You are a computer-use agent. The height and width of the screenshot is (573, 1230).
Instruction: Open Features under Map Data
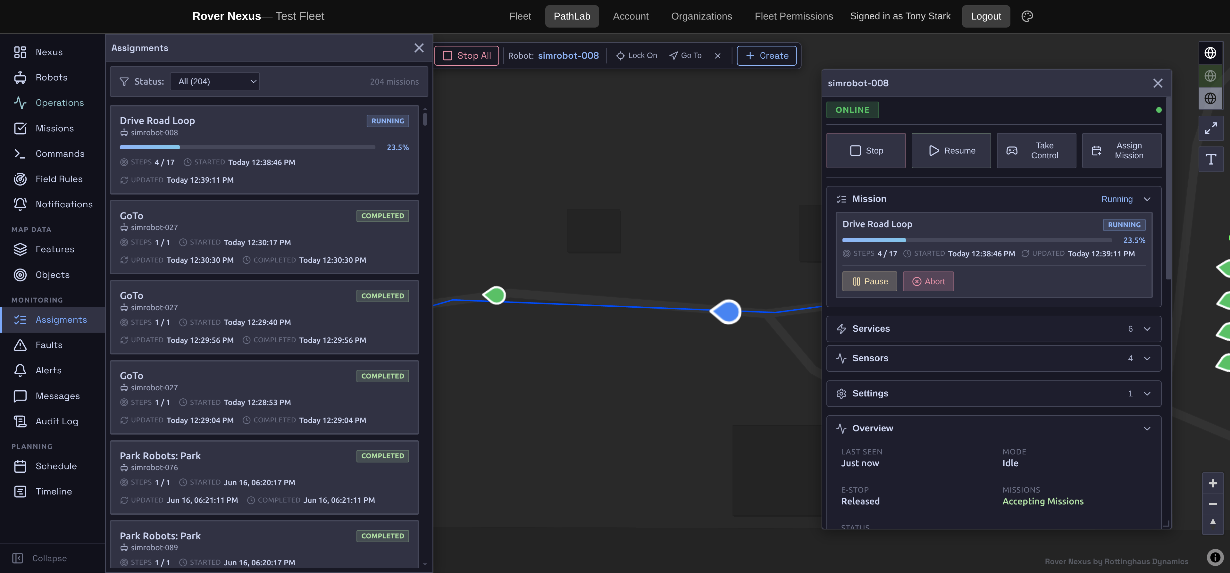point(53,249)
